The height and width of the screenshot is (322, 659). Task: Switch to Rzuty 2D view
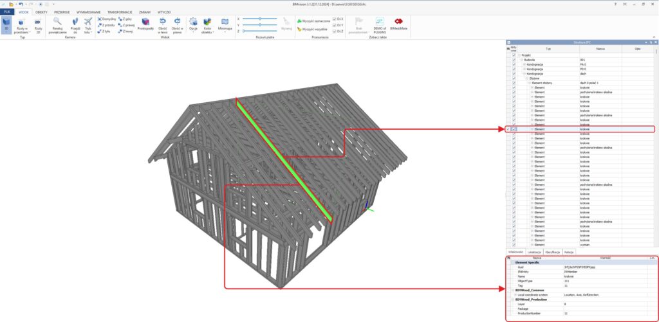tap(37, 26)
